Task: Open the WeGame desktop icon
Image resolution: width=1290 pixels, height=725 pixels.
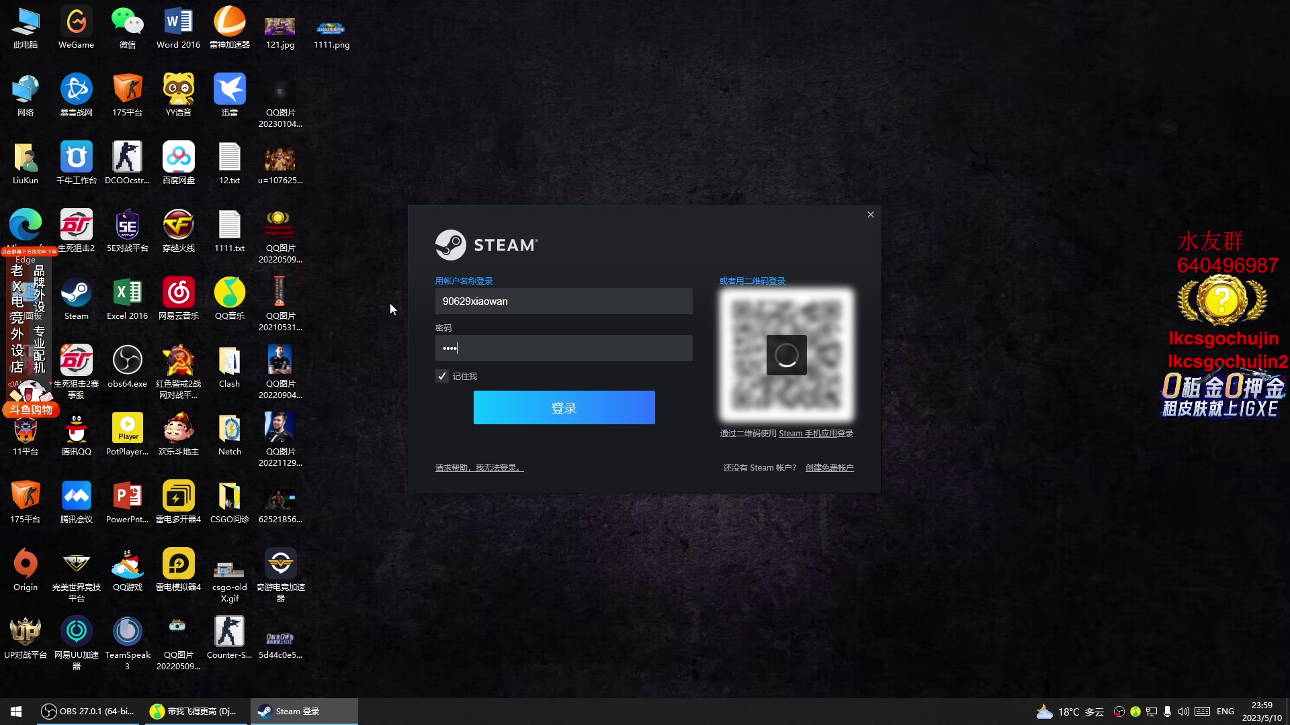Action: (x=76, y=28)
